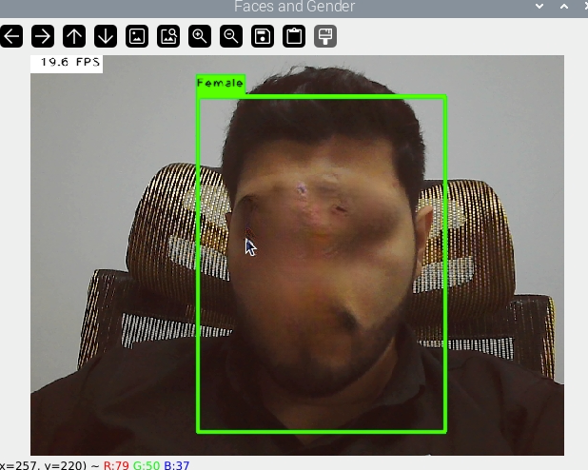Click the B:37 blue channel value
This screenshot has height=470, width=588.
[x=177, y=465]
